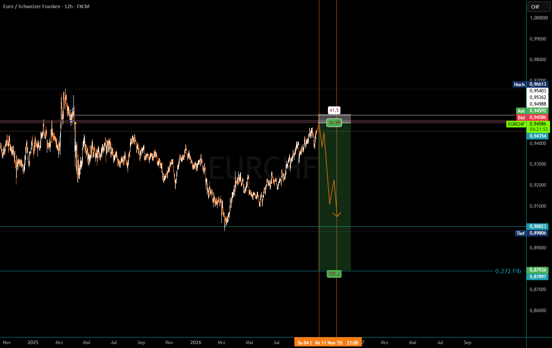552x348 pixels.
Task: Click the 0,93000 price axis label
Action: (x=538, y=164)
